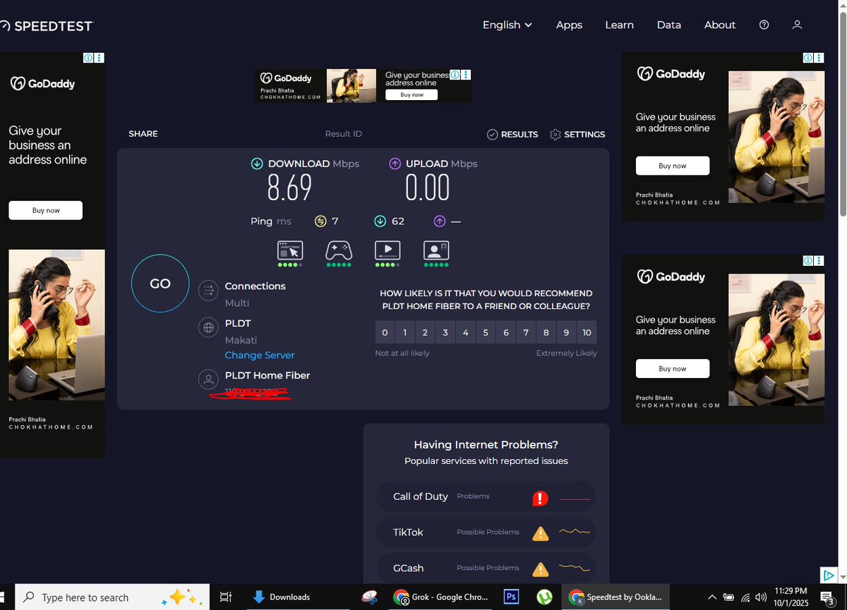Screen dimensions: 847x610
Task: Open the user account icon
Action: pos(797,25)
